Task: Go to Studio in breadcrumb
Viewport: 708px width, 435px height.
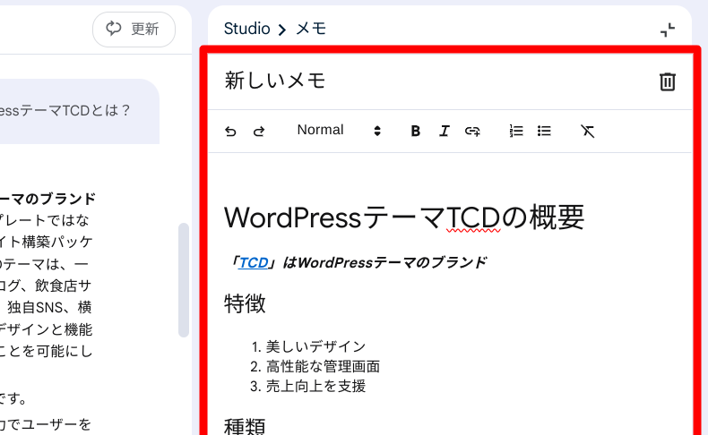Action: pos(246,29)
